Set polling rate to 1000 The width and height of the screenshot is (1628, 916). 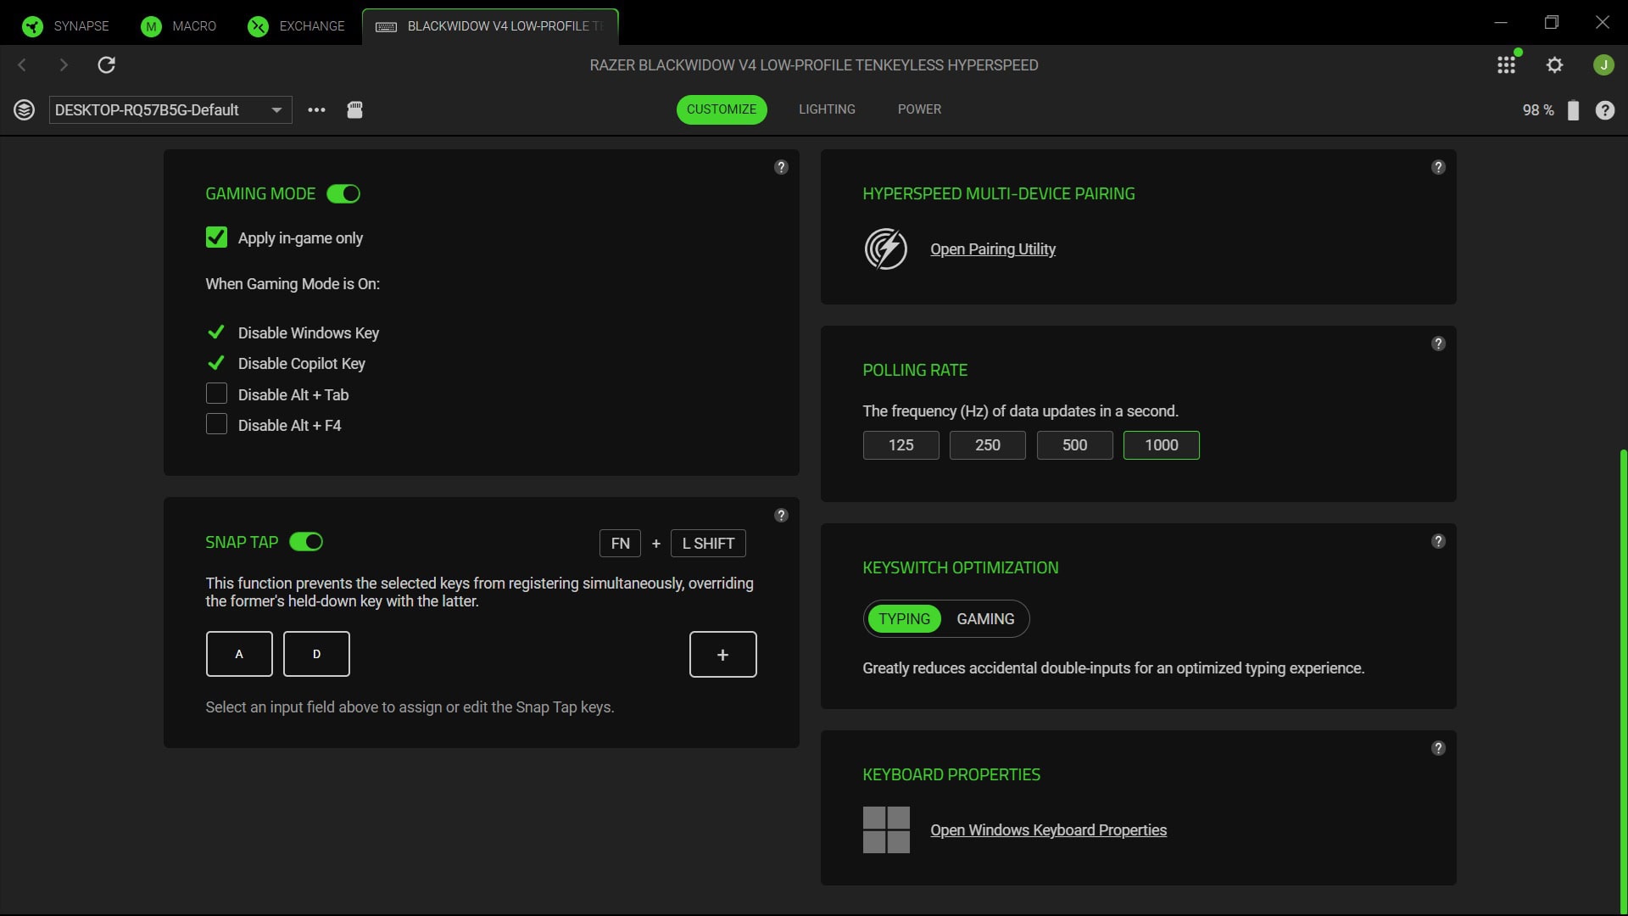pyautogui.click(x=1162, y=445)
